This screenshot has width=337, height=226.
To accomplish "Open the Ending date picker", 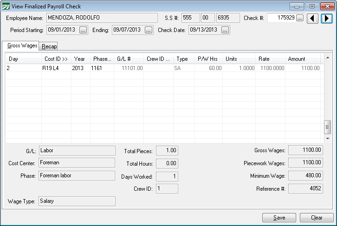I will point(149,30).
